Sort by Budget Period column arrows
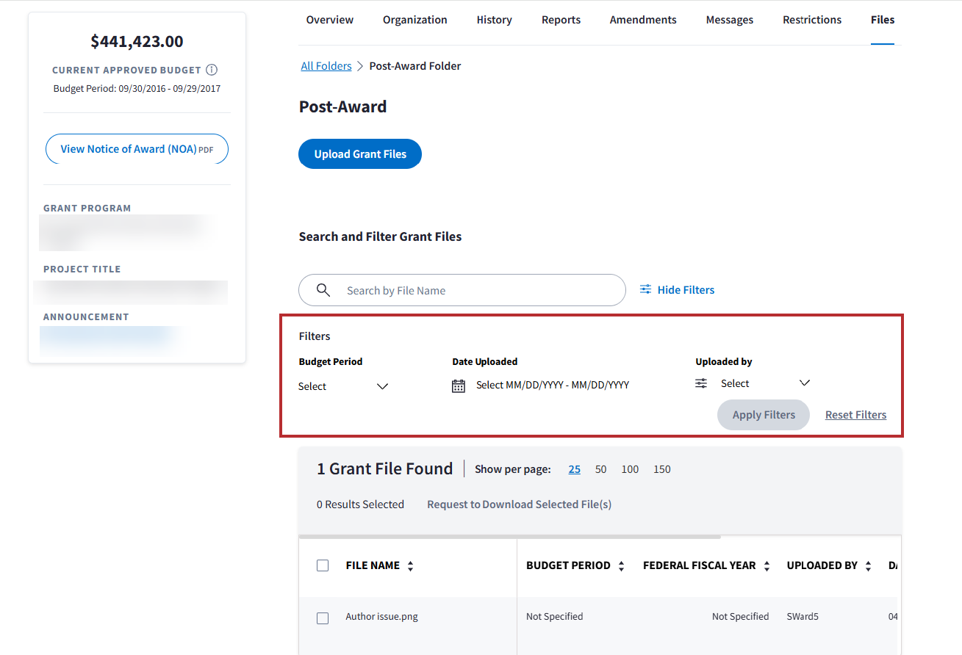Screen dimensions: 962x655 tap(621, 566)
